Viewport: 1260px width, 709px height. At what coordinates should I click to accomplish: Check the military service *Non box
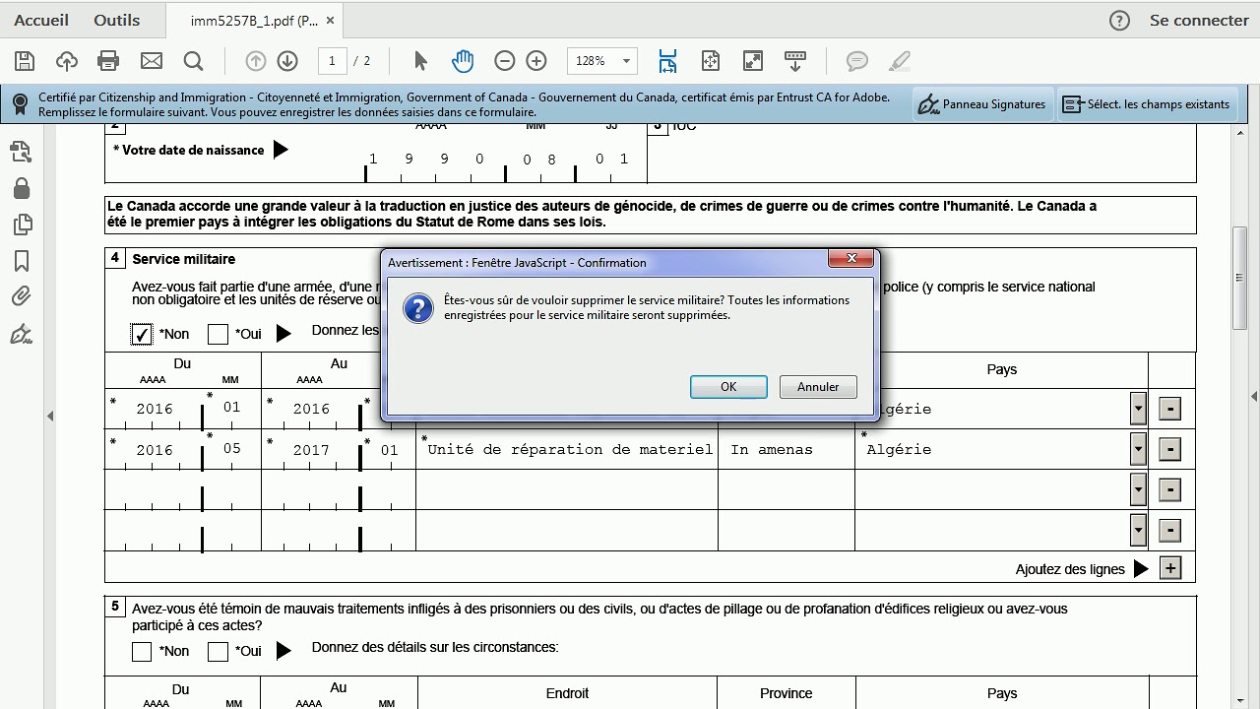click(142, 334)
